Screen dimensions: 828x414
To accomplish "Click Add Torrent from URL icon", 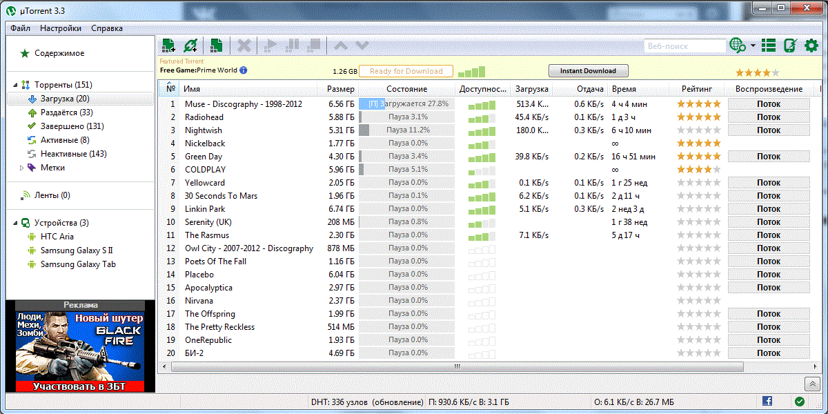I will point(190,46).
